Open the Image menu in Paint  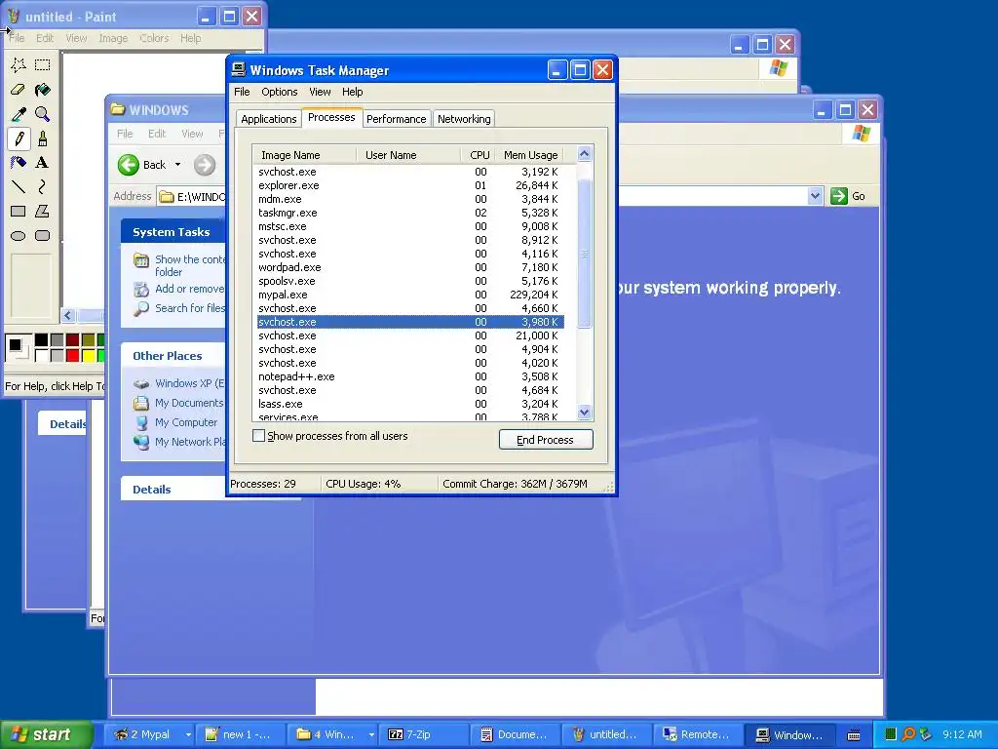[x=113, y=38]
